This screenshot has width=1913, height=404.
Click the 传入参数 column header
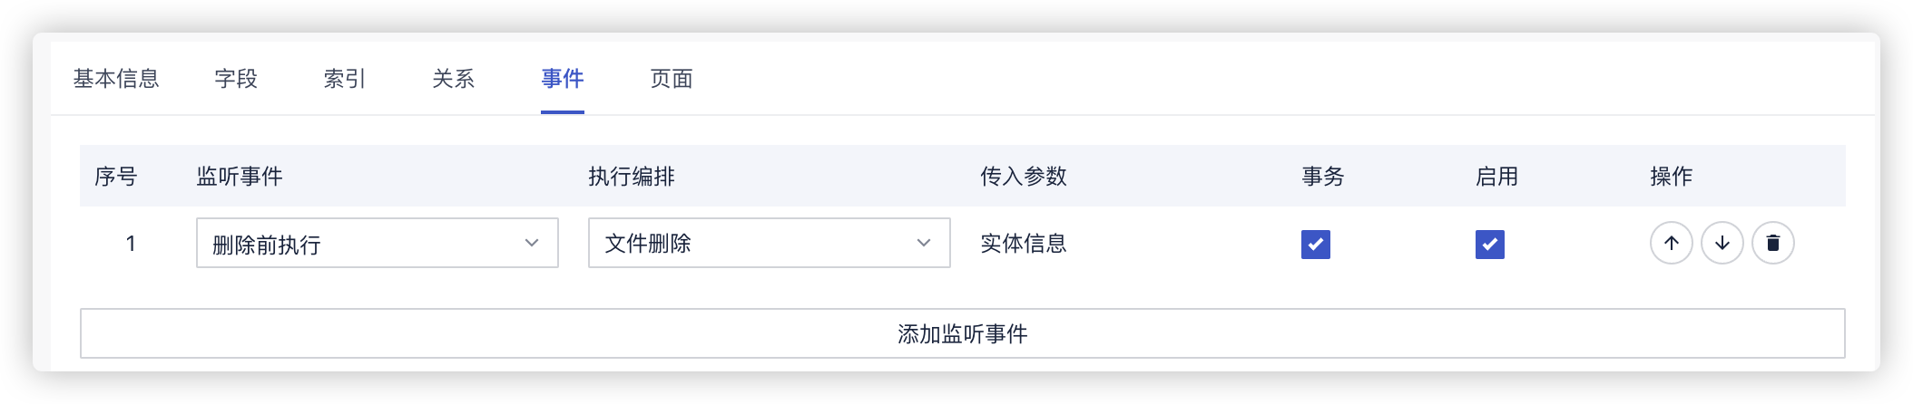(1024, 176)
